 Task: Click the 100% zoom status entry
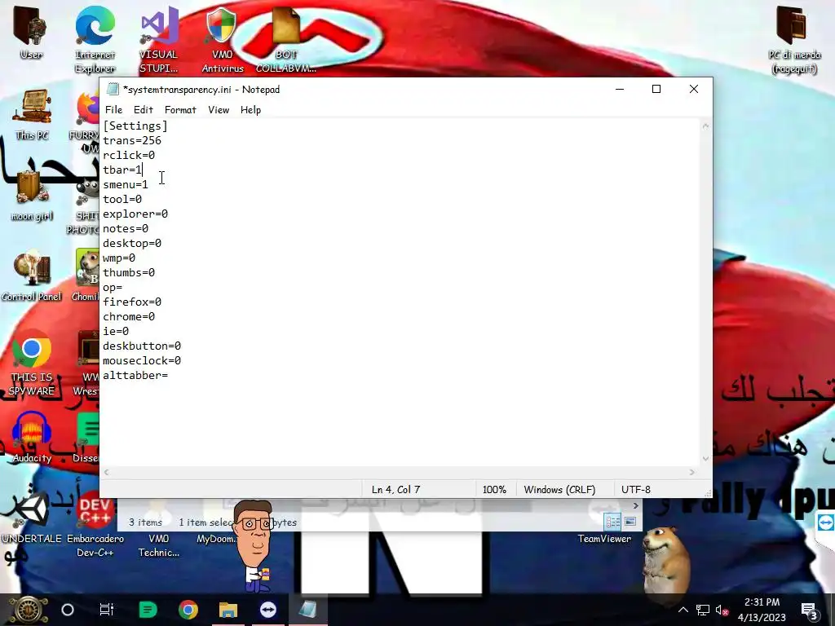(494, 489)
